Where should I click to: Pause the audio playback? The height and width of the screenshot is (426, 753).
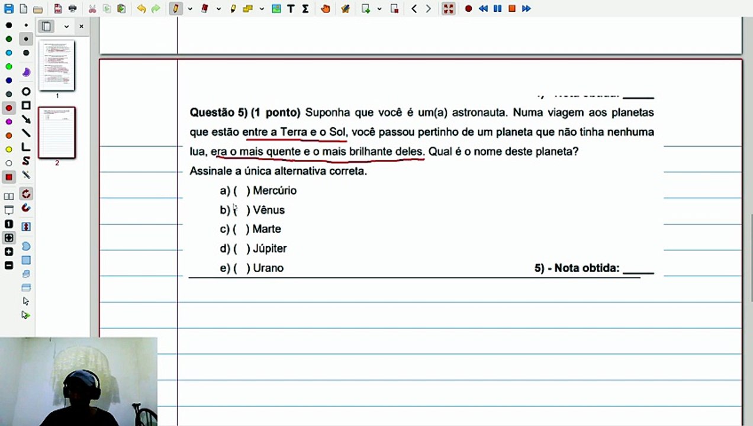(497, 9)
